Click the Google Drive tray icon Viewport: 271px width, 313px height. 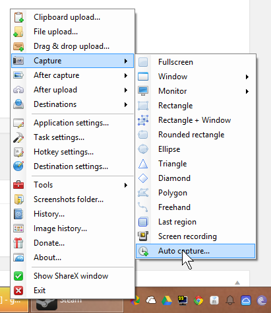[x=167, y=300]
